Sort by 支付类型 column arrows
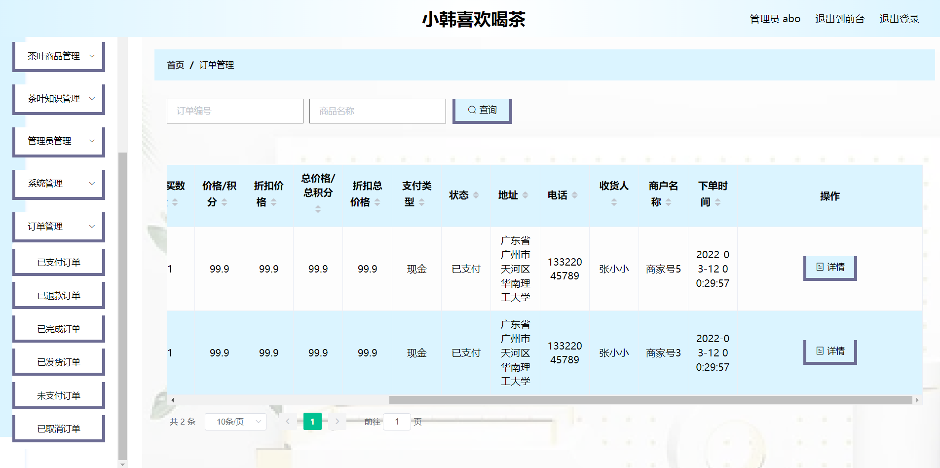Viewport: 940px width, 468px height. point(422,202)
